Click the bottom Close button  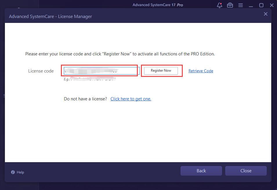point(246,171)
